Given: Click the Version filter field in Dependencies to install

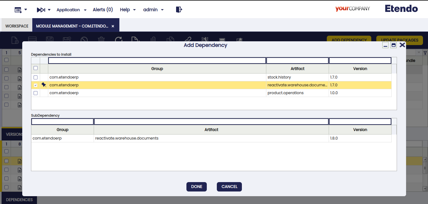Looking at the screenshot, I should (x=360, y=61).
